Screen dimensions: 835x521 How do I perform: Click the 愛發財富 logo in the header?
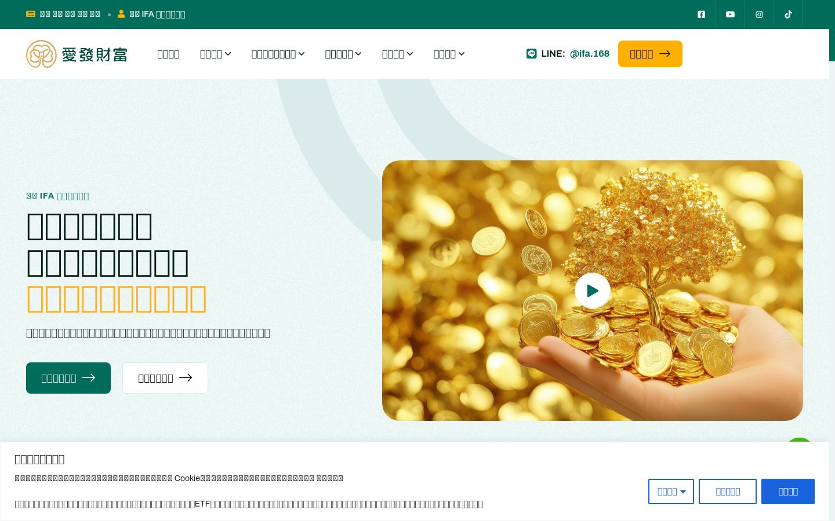click(77, 54)
